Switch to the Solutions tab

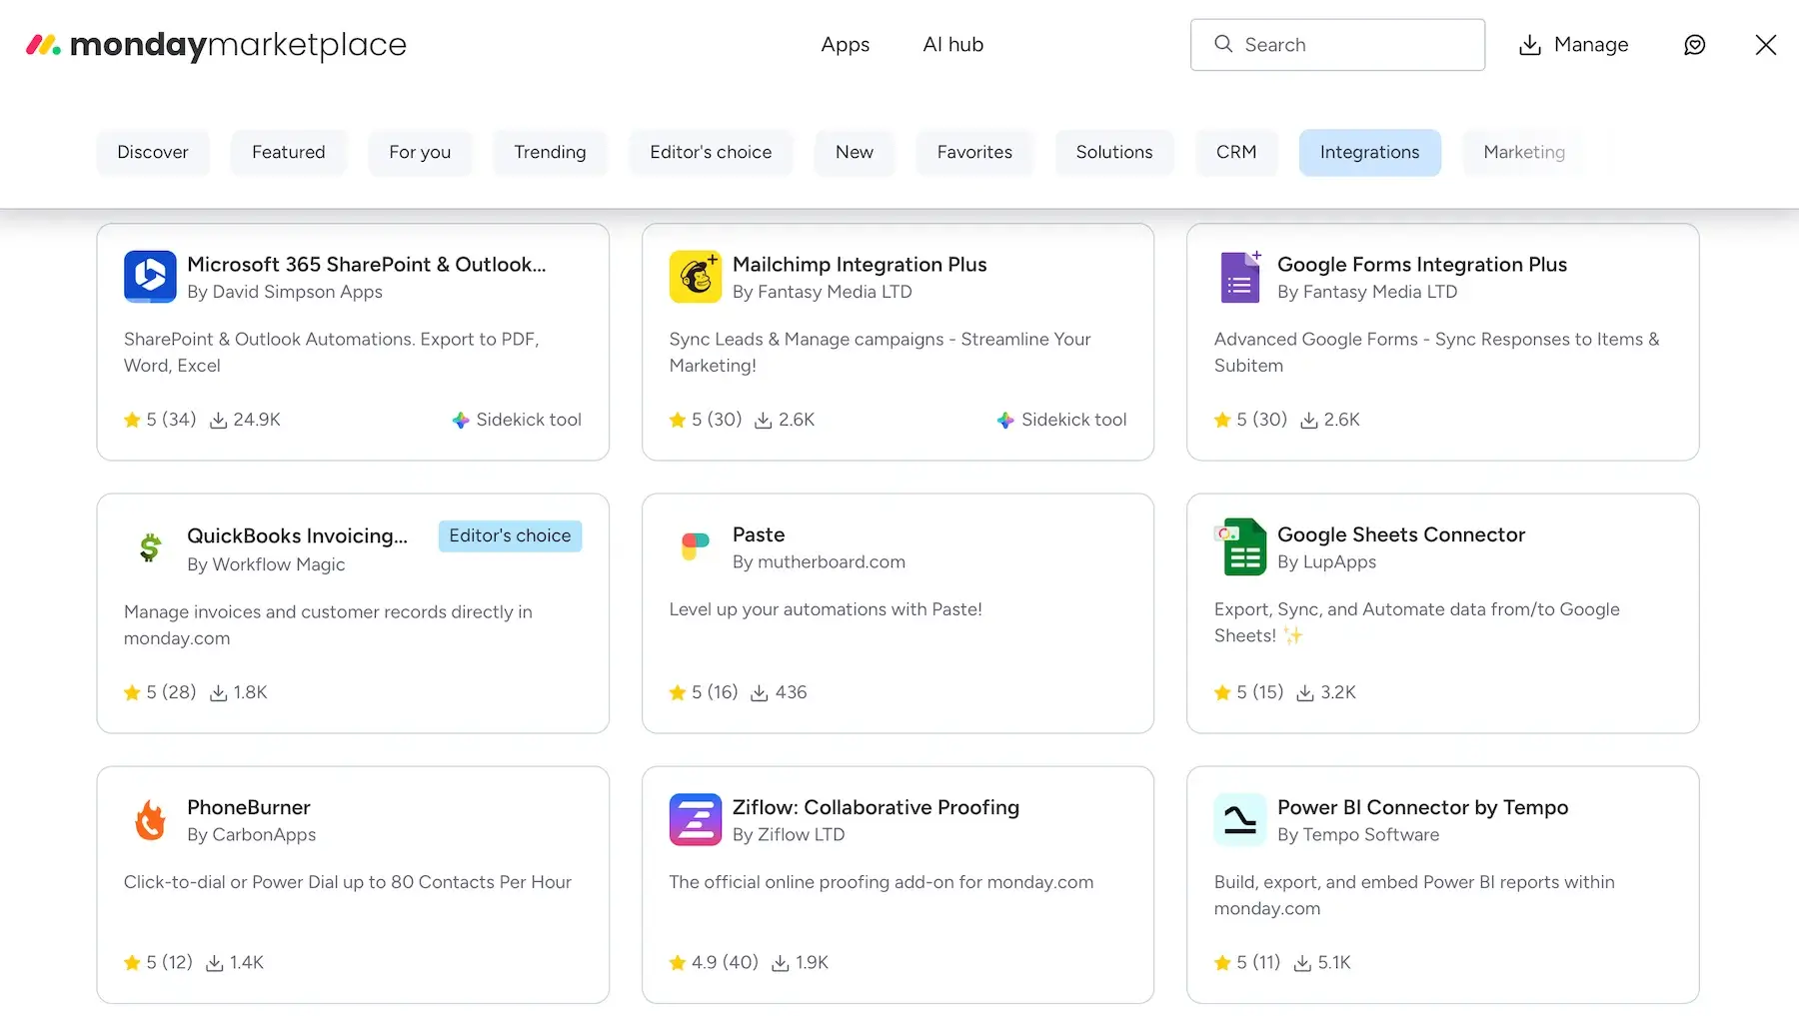coord(1114,152)
